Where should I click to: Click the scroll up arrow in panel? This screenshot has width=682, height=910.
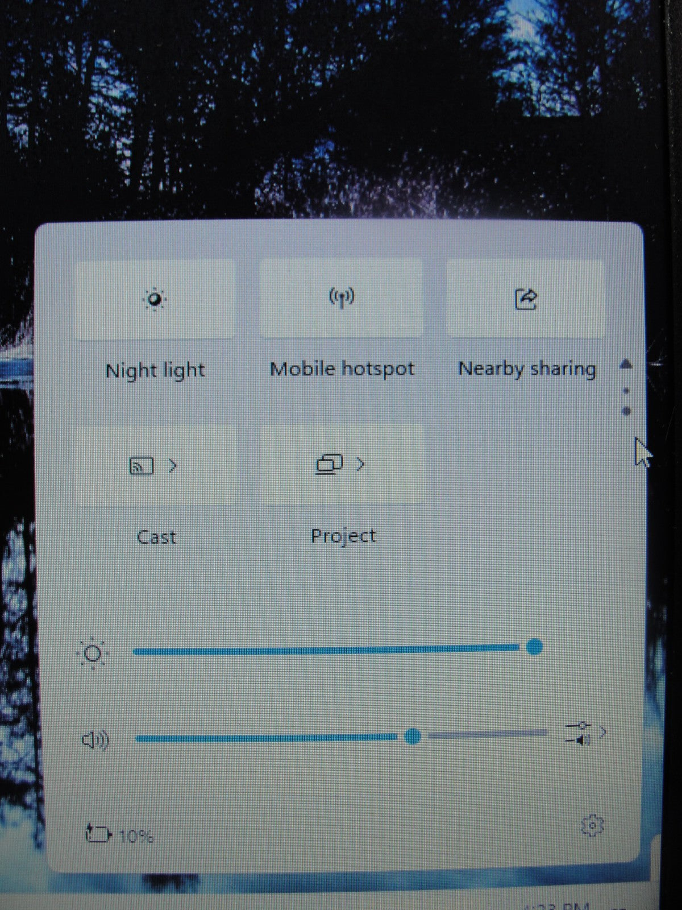tap(626, 364)
